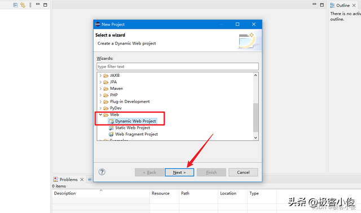Select the Web folder label

point(114,115)
